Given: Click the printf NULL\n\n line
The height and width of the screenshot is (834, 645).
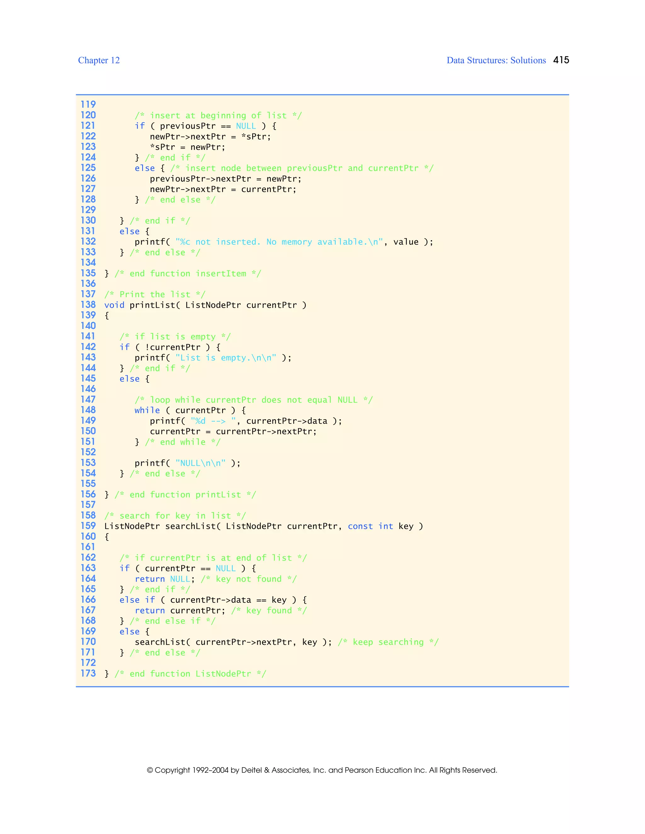Looking at the screenshot, I should coord(187,463).
